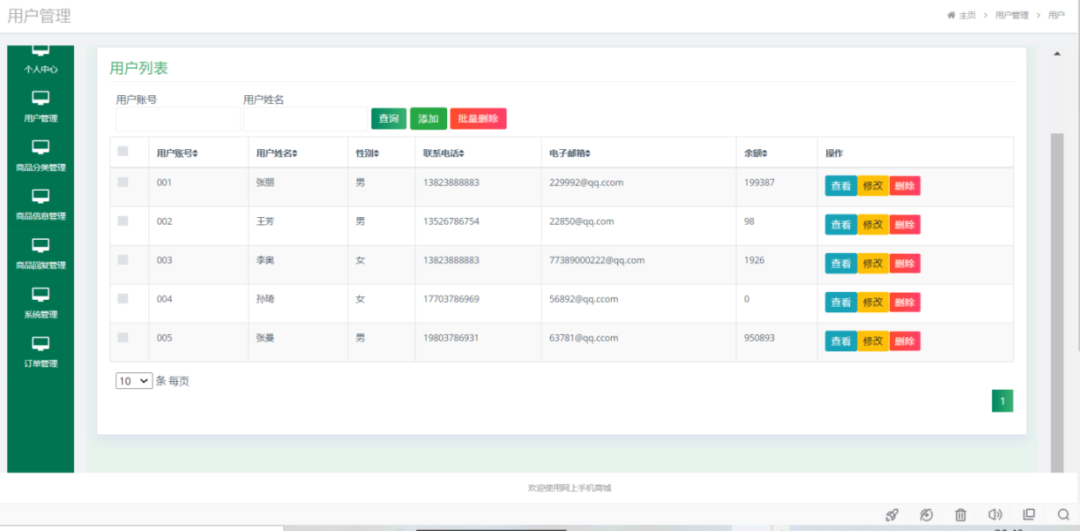Open the rows-per-page dropdown showing 10
This screenshot has height=531, width=1080.
pyautogui.click(x=134, y=381)
